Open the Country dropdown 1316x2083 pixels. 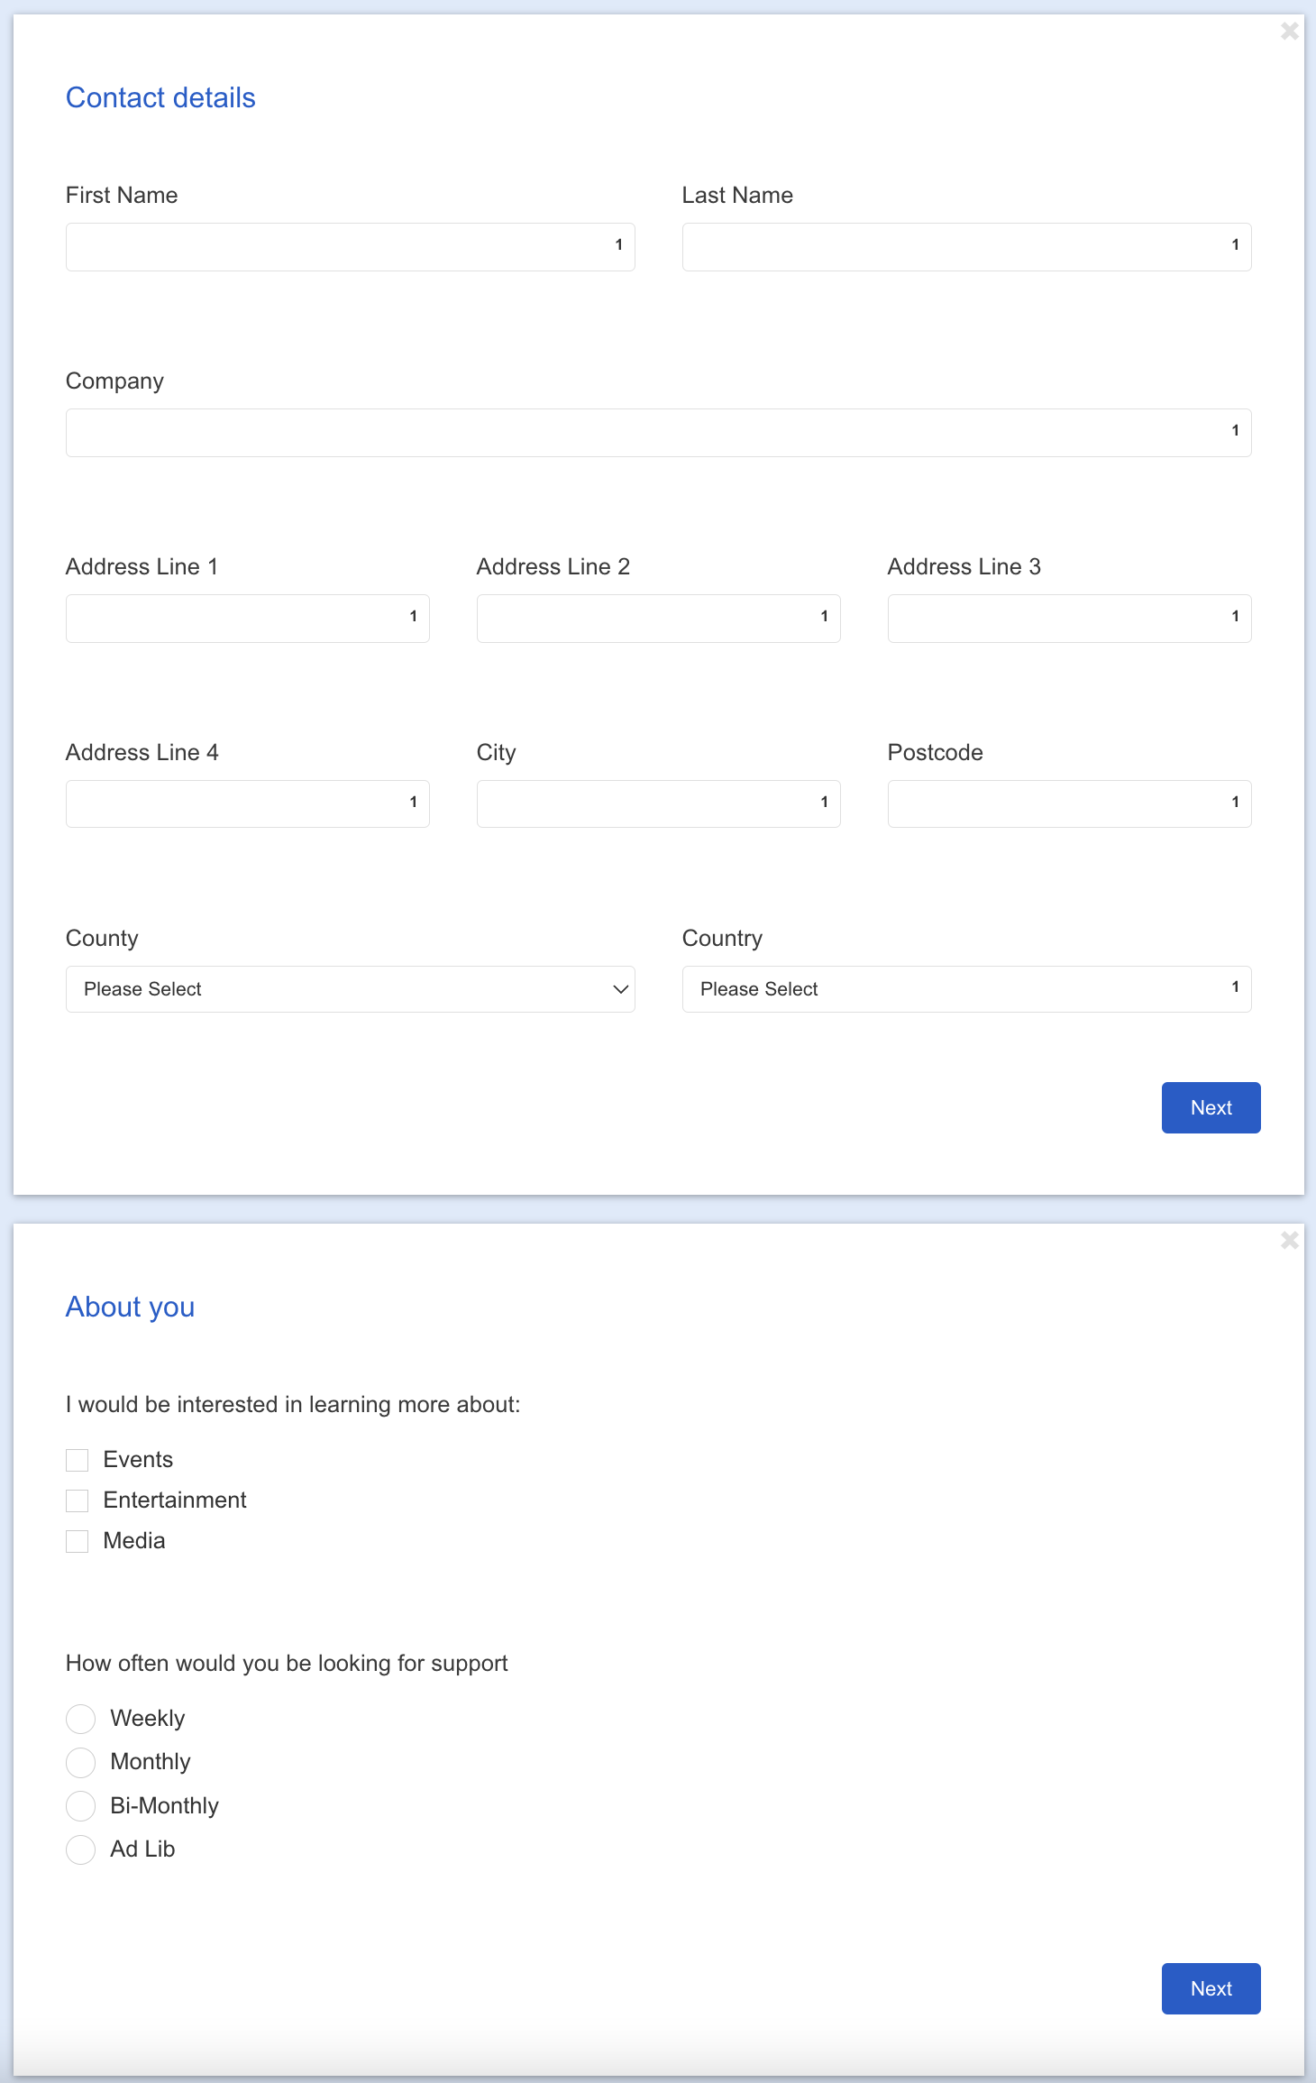tap(955, 989)
